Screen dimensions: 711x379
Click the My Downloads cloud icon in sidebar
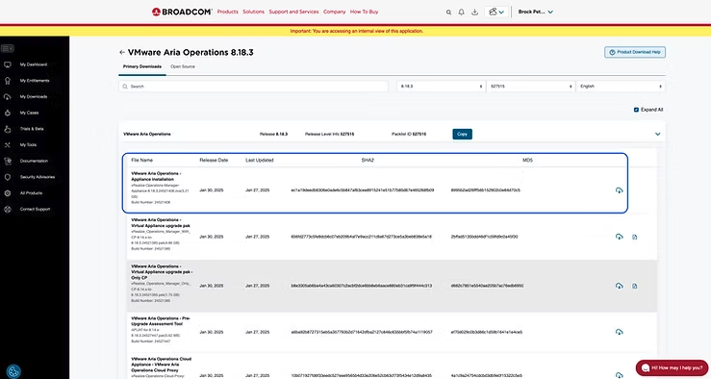pyautogui.click(x=8, y=97)
